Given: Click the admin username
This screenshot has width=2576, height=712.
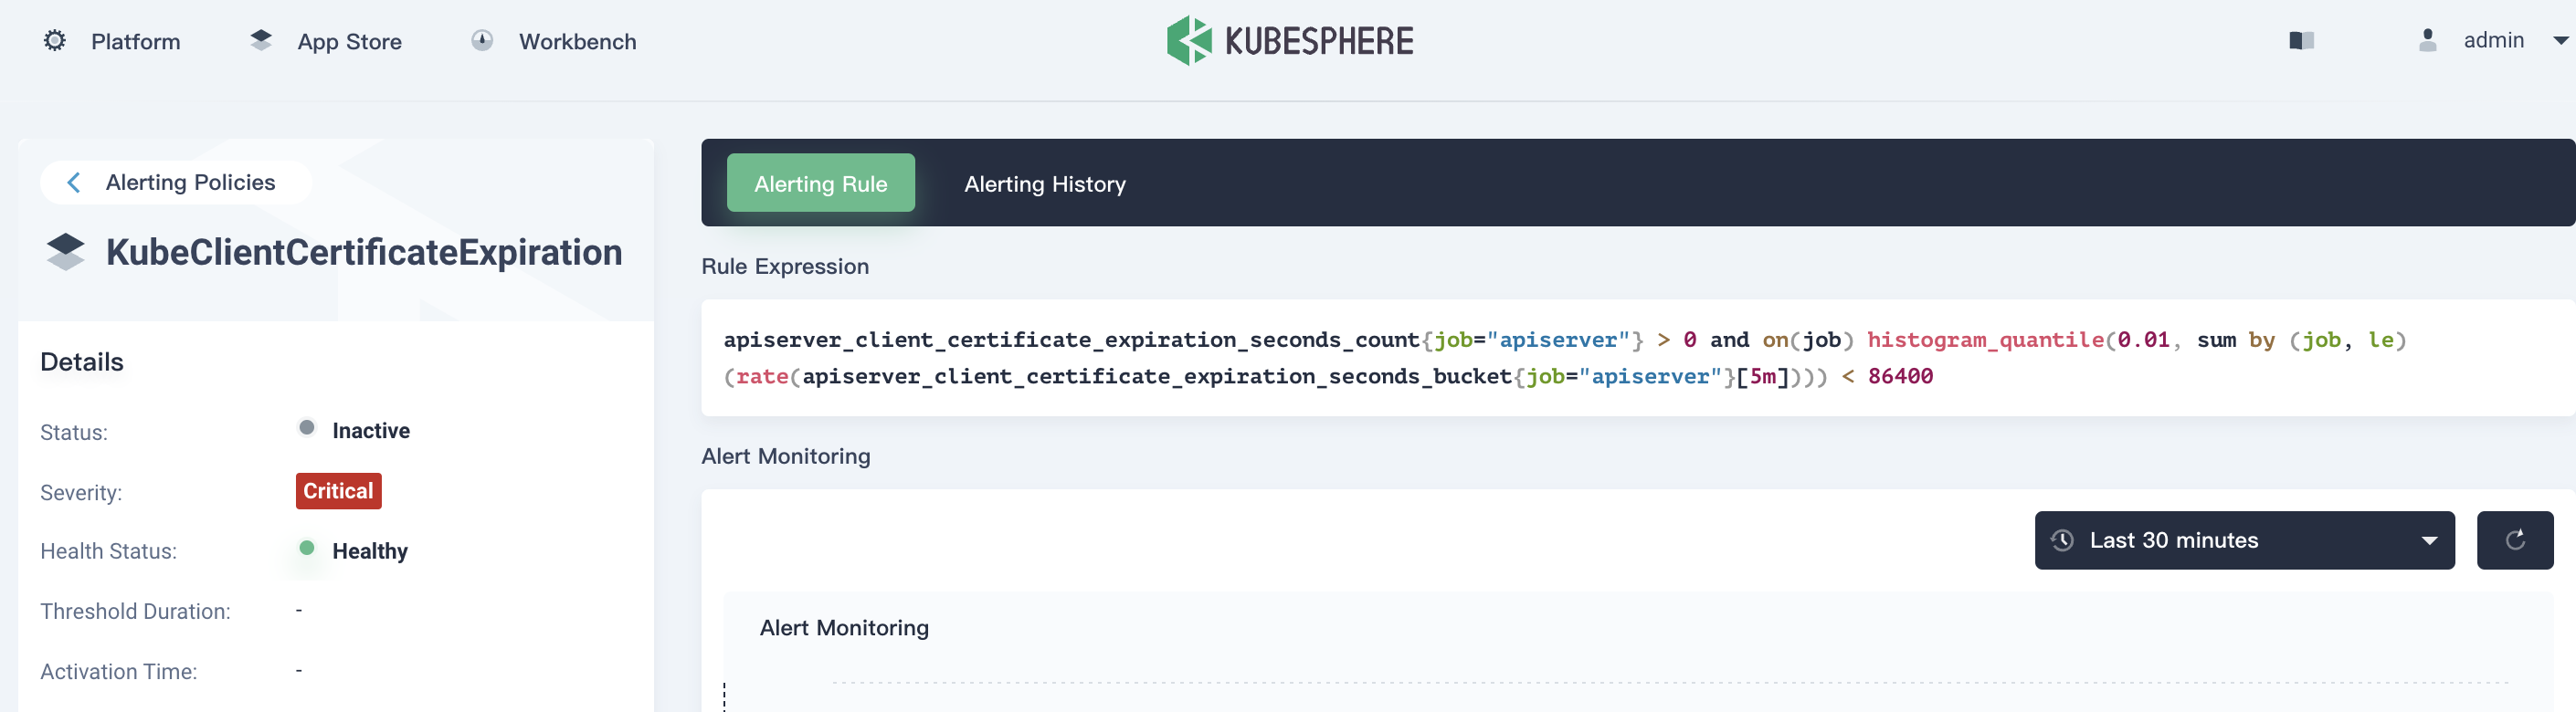Looking at the screenshot, I should [2493, 40].
